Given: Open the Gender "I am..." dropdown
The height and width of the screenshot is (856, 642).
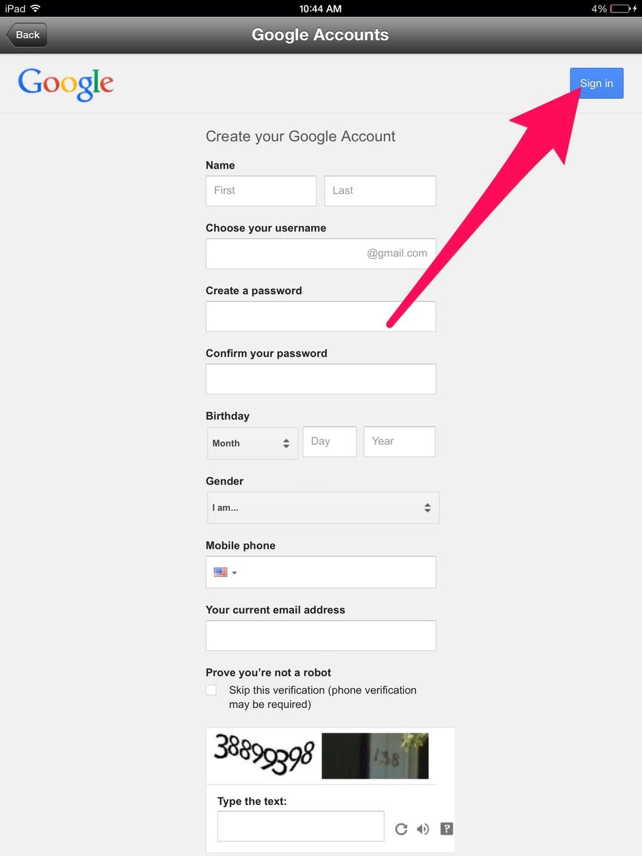Looking at the screenshot, I should (323, 508).
